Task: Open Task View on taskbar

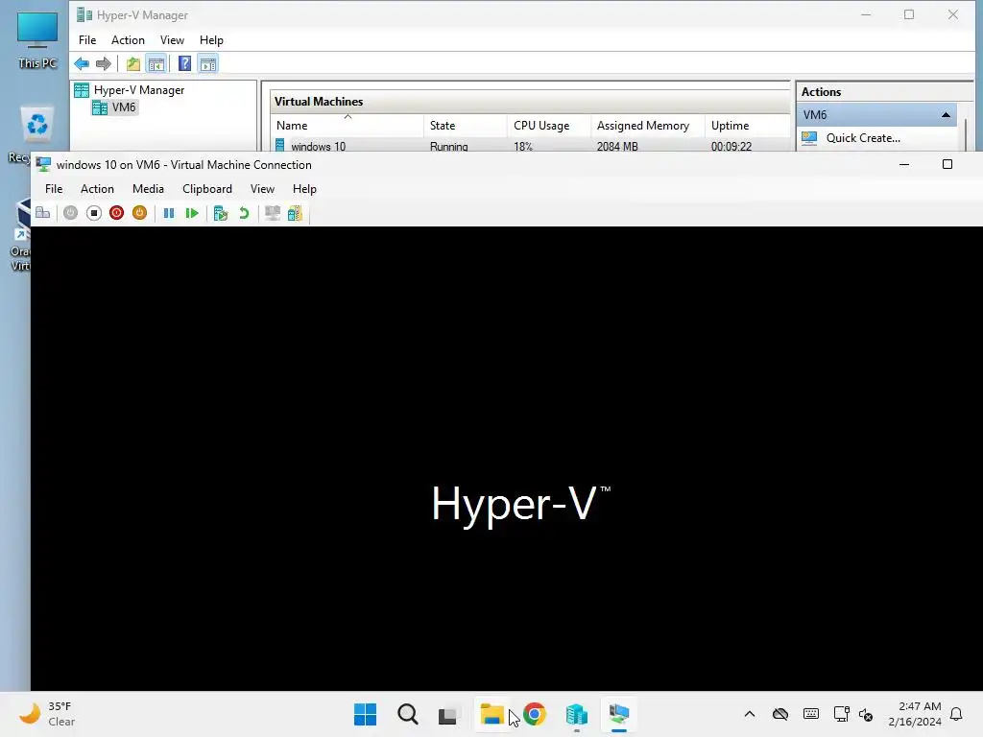Action: point(449,714)
